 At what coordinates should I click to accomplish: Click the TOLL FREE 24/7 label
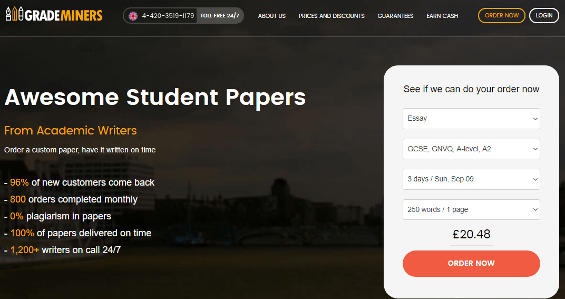coord(219,16)
